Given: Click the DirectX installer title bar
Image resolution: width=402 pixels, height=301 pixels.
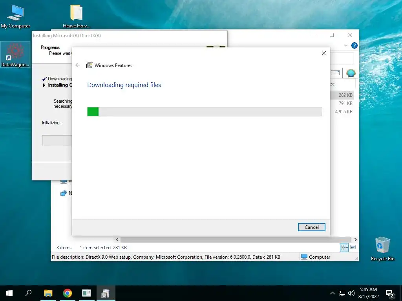Looking at the screenshot, I should pyautogui.click(x=129, y=36).
